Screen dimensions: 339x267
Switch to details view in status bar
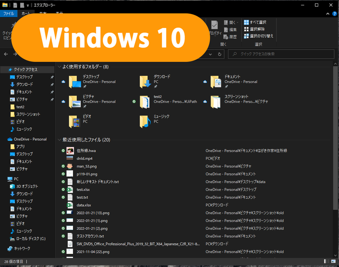(326, 261)
